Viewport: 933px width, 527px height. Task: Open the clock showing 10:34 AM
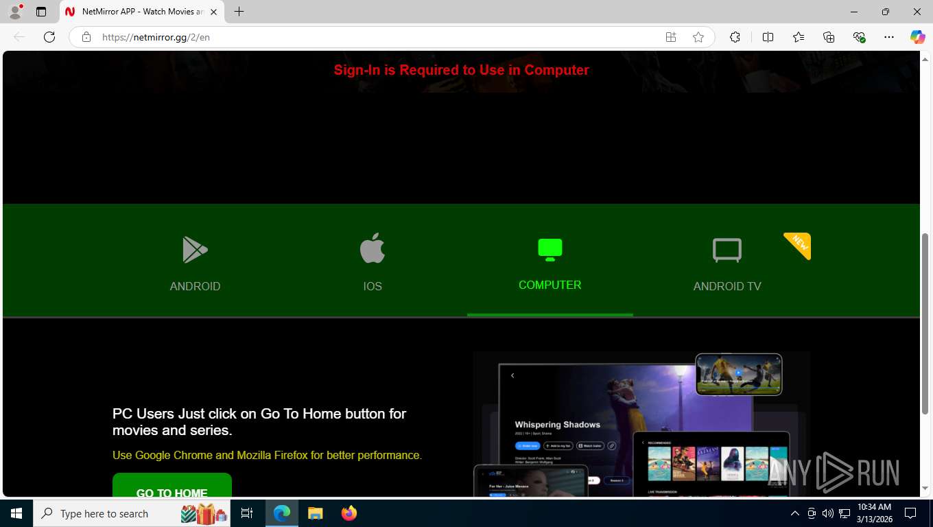875,513
